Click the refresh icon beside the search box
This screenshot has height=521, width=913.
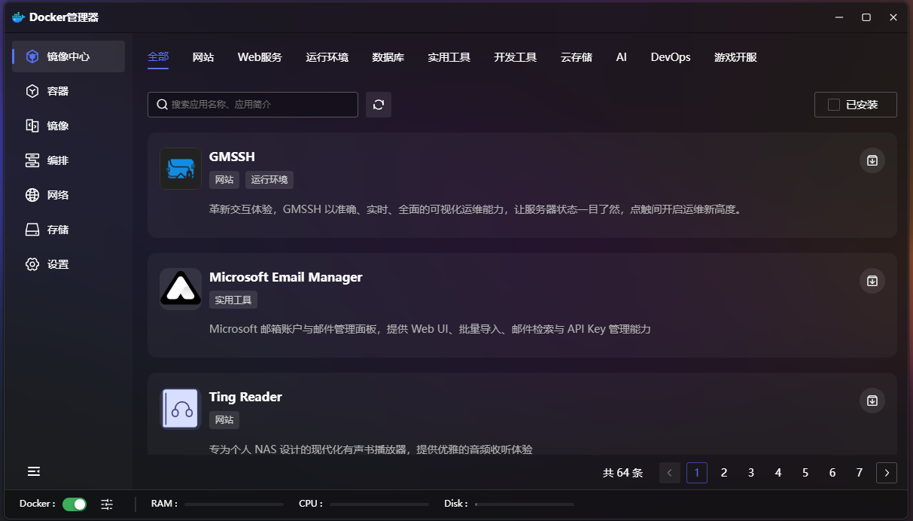click(x=379, y=105)
